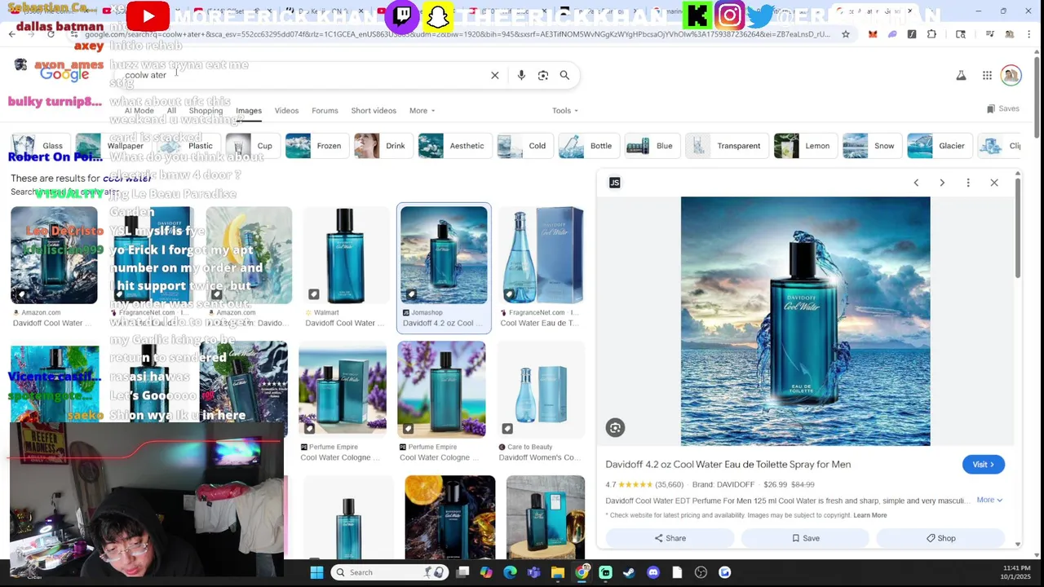Open Search Labs flask icon
The image size is (1044, 587).
pyautogui.click(x=961, y=75)
